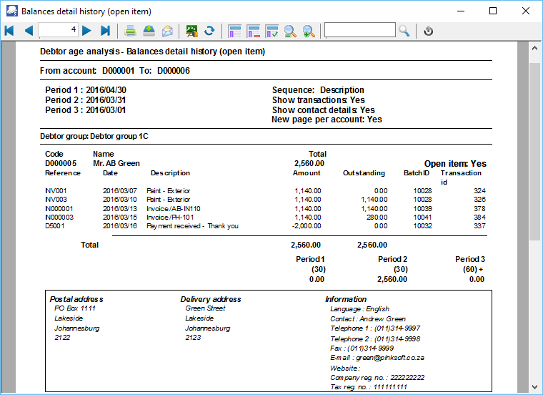Click the search magnifier button
The height and width of the screenshot is (395, 543).
[404, 30]
